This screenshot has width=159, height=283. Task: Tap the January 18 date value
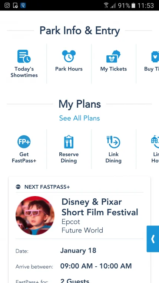[78, 251]
